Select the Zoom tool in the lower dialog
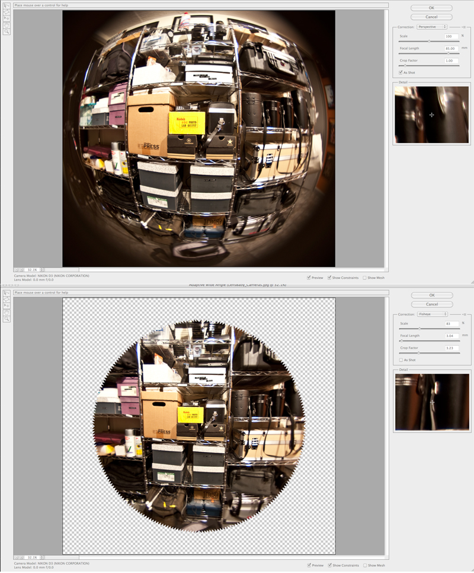This screenshot has height=573, width=474. pos(7,319)
